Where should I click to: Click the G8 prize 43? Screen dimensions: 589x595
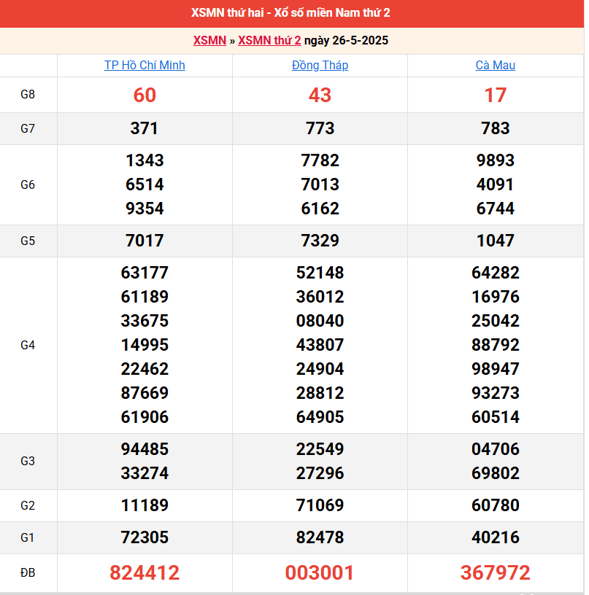click(320, 95)
